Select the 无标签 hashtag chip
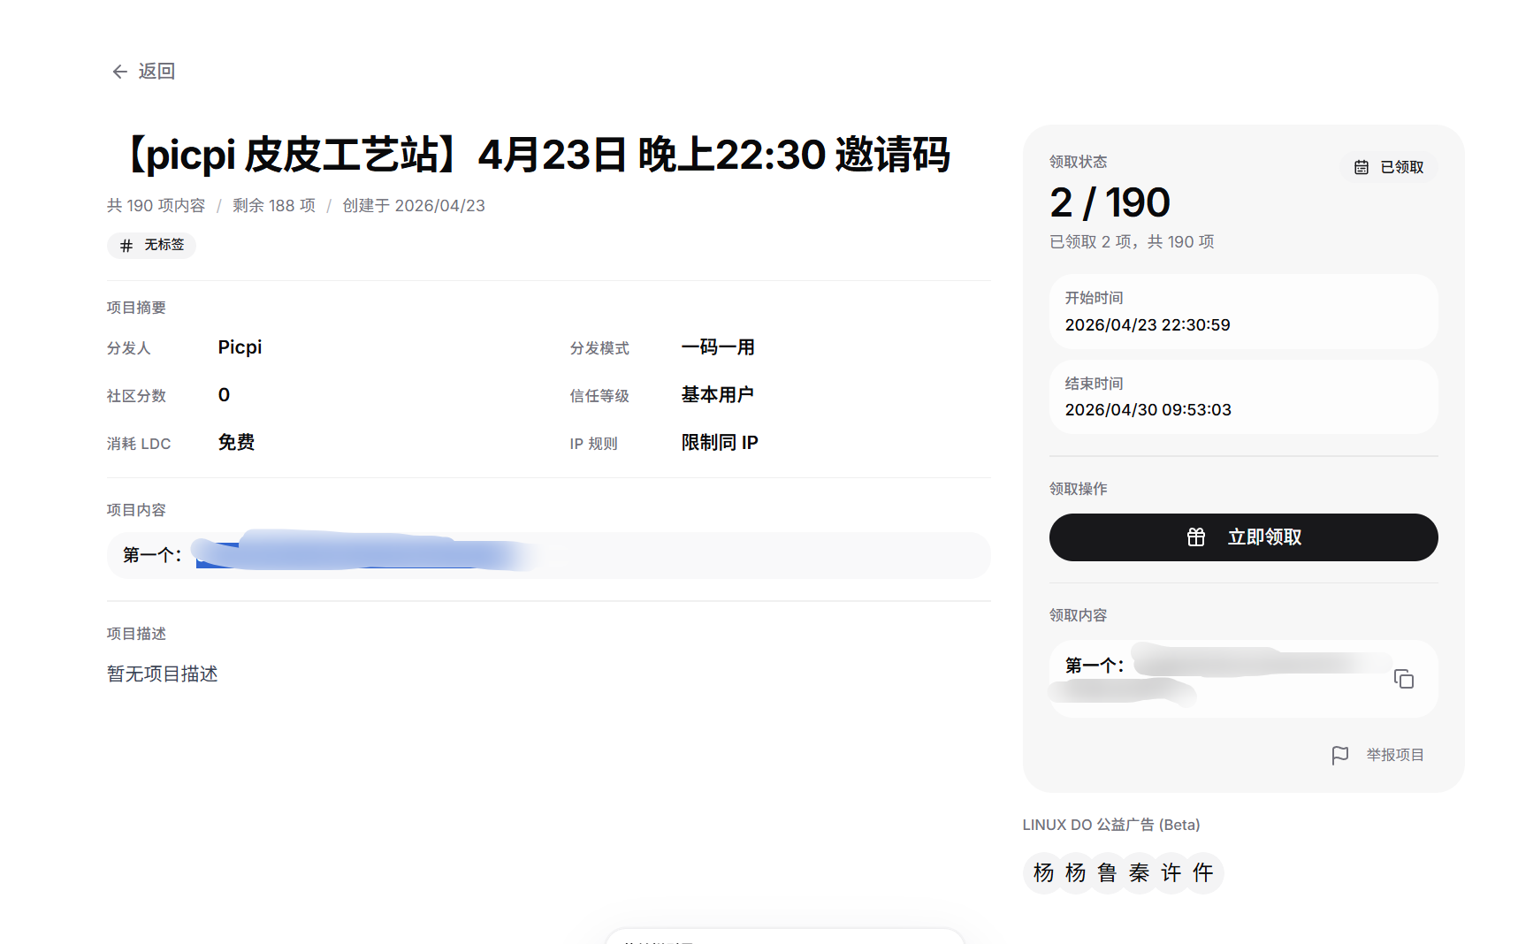1518x944 pixels. (151, 245)
